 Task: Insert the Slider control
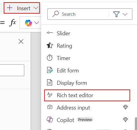(87, 33)
